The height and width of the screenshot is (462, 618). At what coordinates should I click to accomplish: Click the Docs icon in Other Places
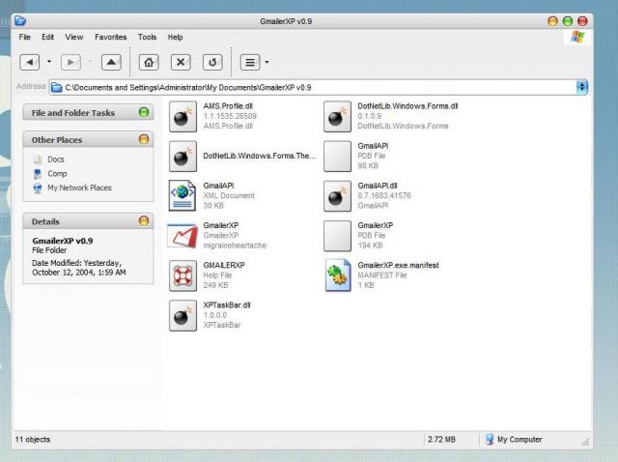coord(38,159)
